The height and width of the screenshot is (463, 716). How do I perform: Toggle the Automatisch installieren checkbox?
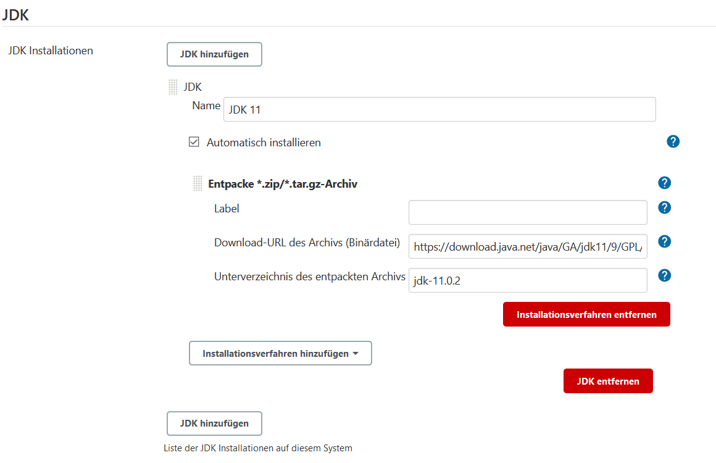click(194, 142)
